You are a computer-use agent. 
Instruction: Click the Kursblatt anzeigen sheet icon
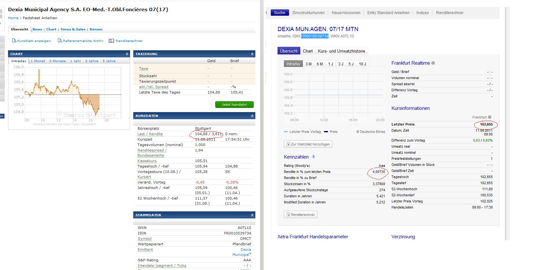[x=14, y=41]
